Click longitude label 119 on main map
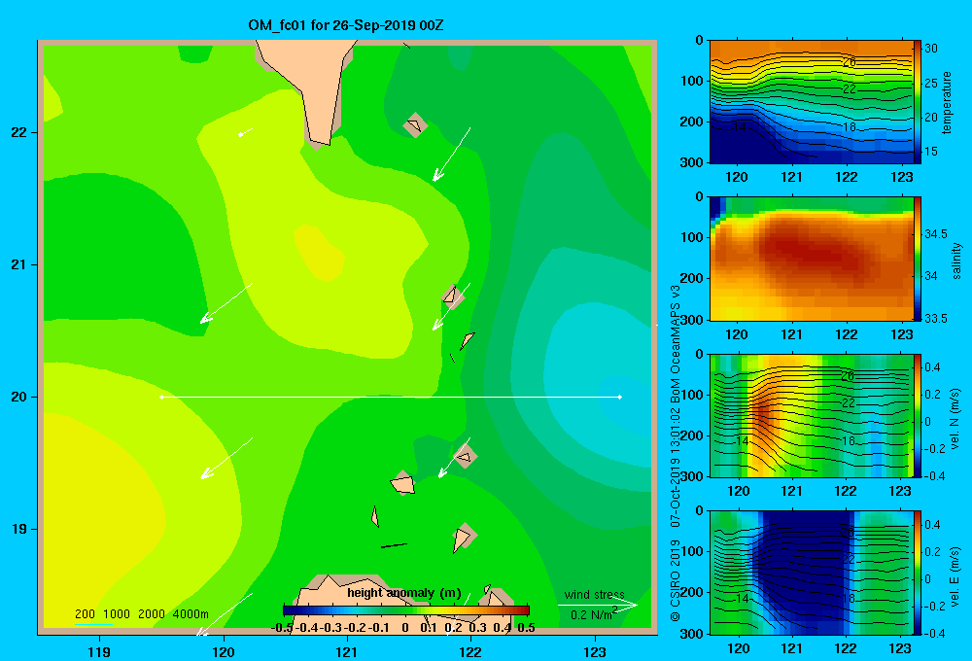The image size is (972, 661). click(100, 651)
